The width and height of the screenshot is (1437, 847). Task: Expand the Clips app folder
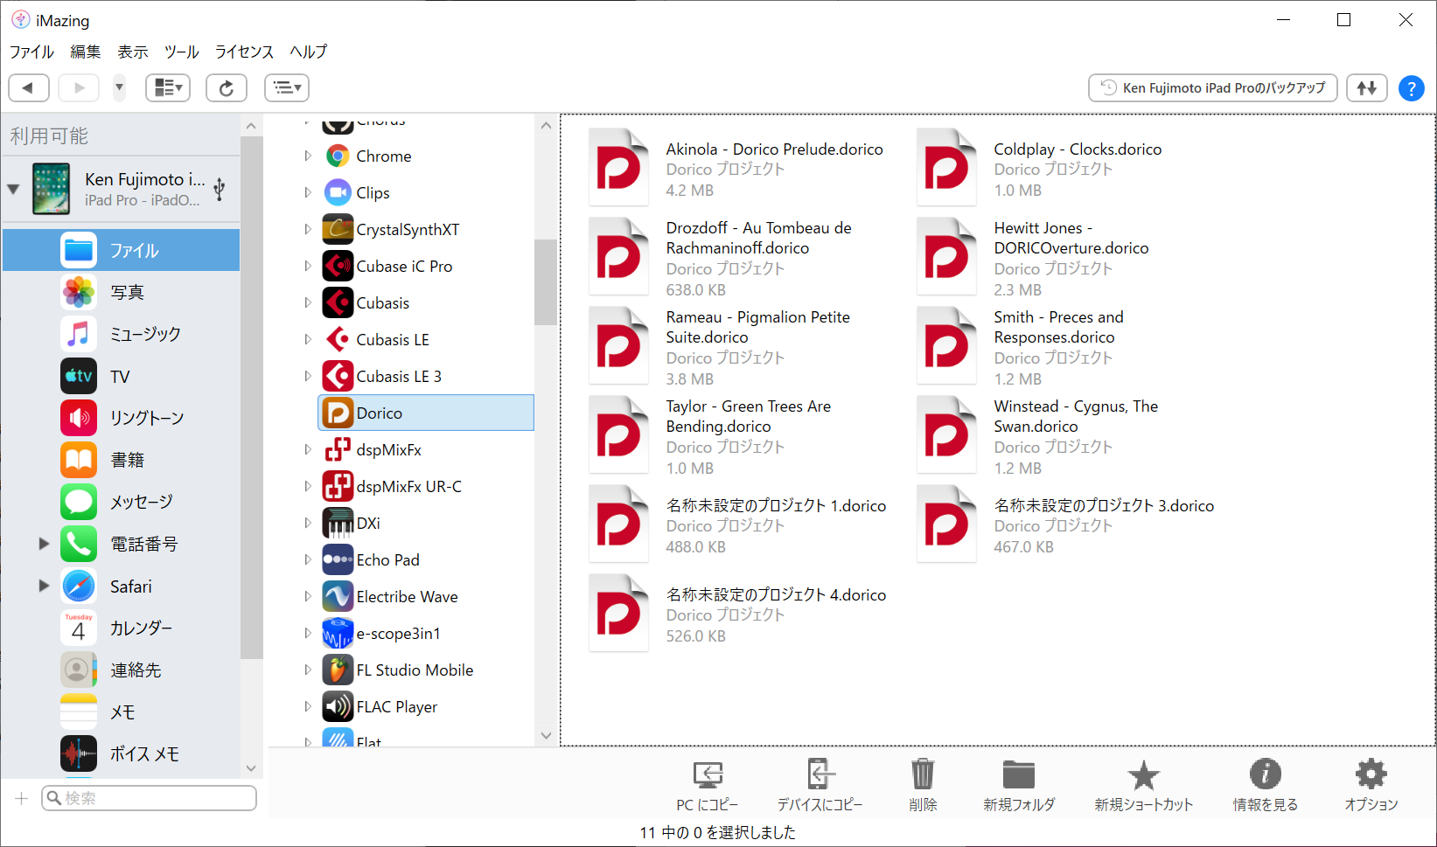307,192
